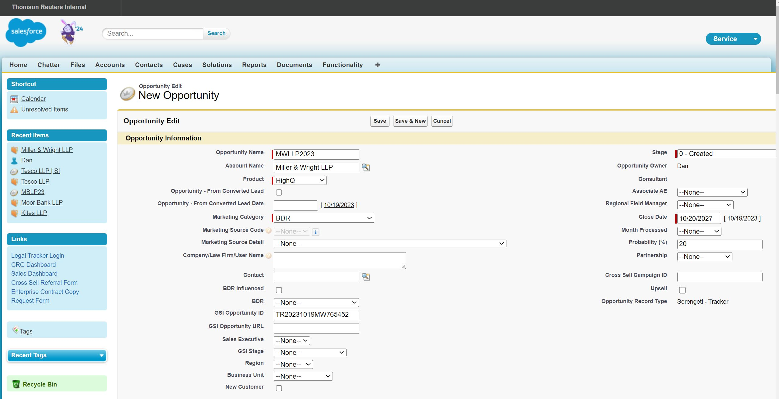Open the Account Name lookup icon
The width and height of the screenshot is (779, 399).
click(x=366, y=168)
